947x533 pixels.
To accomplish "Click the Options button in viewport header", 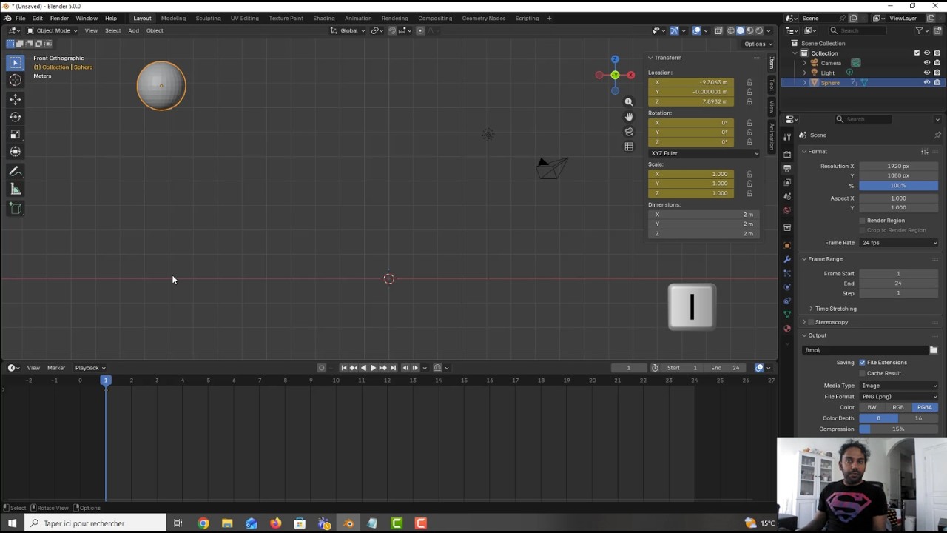I will pyautogui.click(x=757, y=44).
